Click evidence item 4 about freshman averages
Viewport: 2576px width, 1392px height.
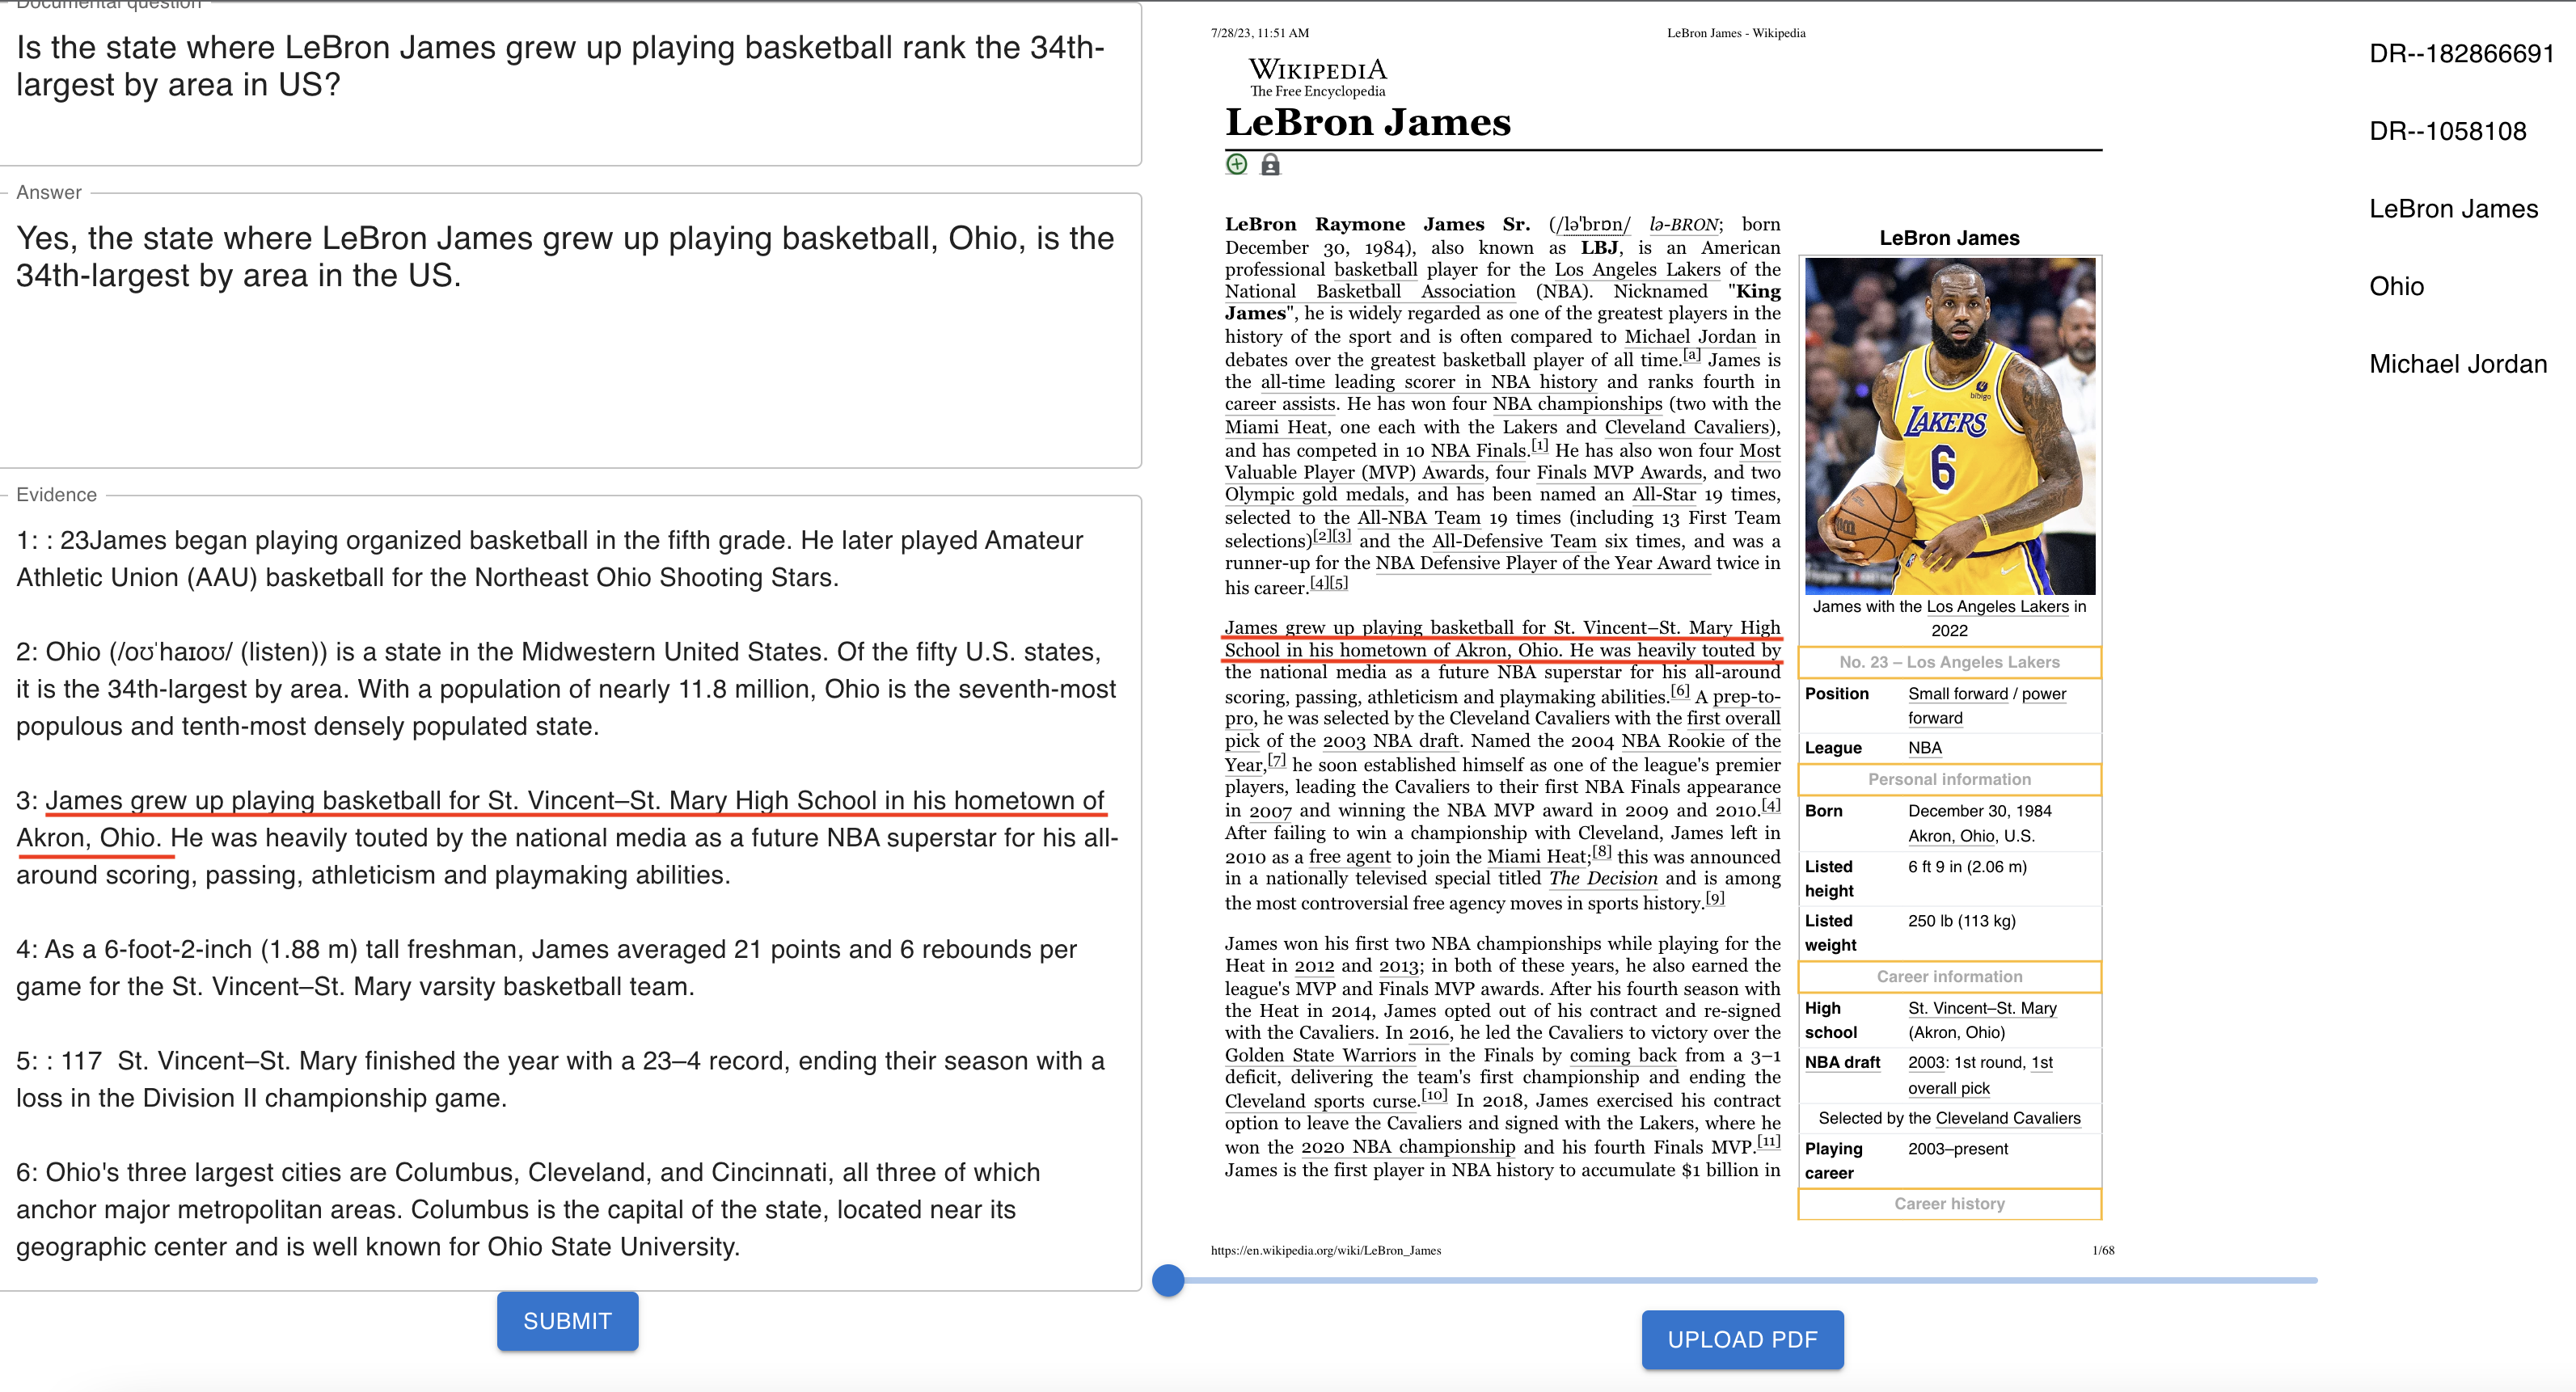point(546,968)
